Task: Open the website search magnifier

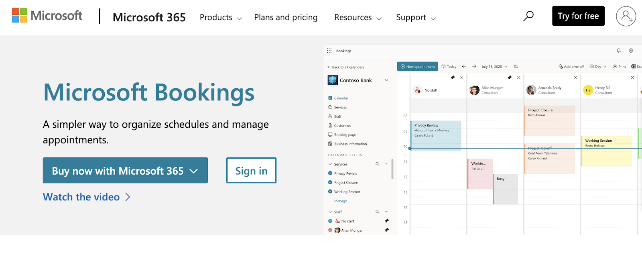Action: pos(528,16)
